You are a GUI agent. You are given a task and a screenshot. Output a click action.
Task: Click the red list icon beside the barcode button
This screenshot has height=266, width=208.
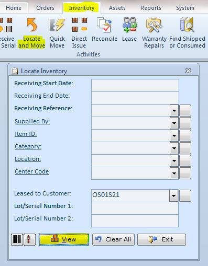29,239
